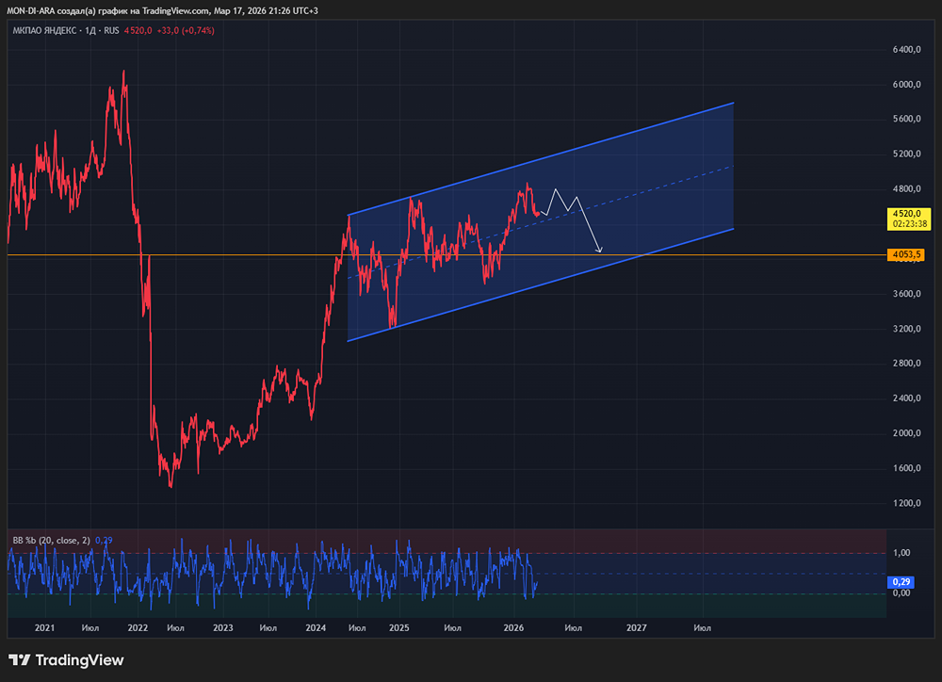Click the 2000,0 price axis label
Viewport: 942px width, 682px height.
tap(906, 432)
